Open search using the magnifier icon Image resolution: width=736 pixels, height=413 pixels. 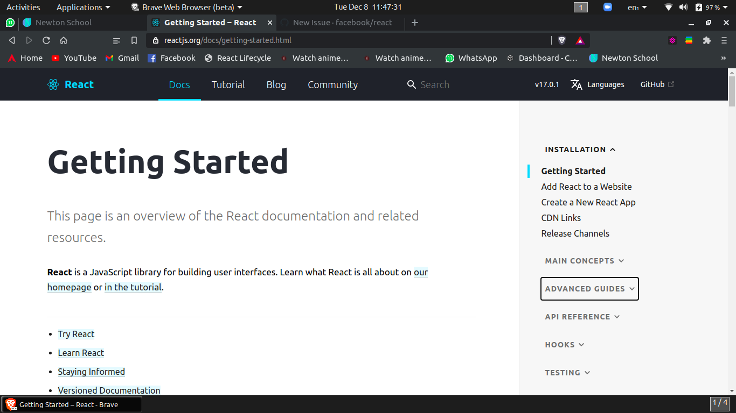coord(411,84)
